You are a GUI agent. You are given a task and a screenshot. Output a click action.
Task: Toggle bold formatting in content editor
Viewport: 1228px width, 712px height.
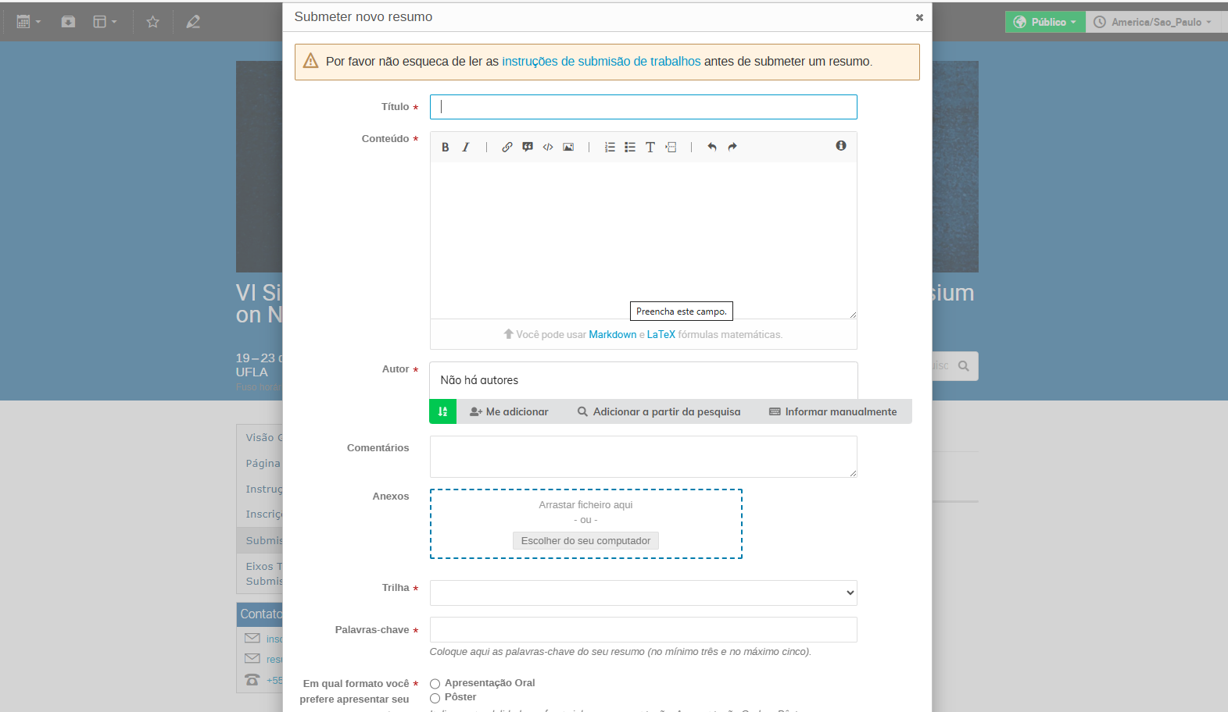[x=445, y=147]
